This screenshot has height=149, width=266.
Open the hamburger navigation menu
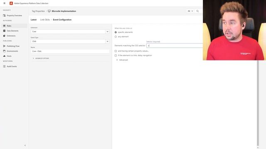[5, 3]
